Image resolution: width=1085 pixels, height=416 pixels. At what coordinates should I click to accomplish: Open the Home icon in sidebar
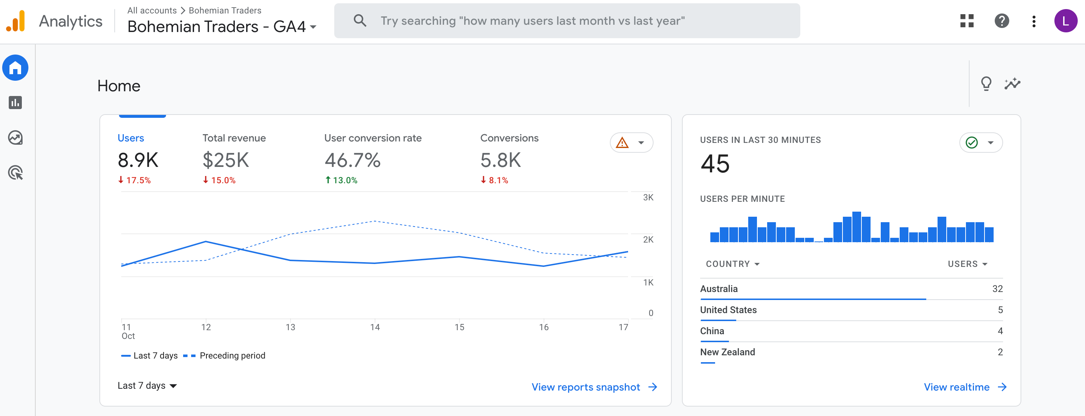[x=16, y=68]
